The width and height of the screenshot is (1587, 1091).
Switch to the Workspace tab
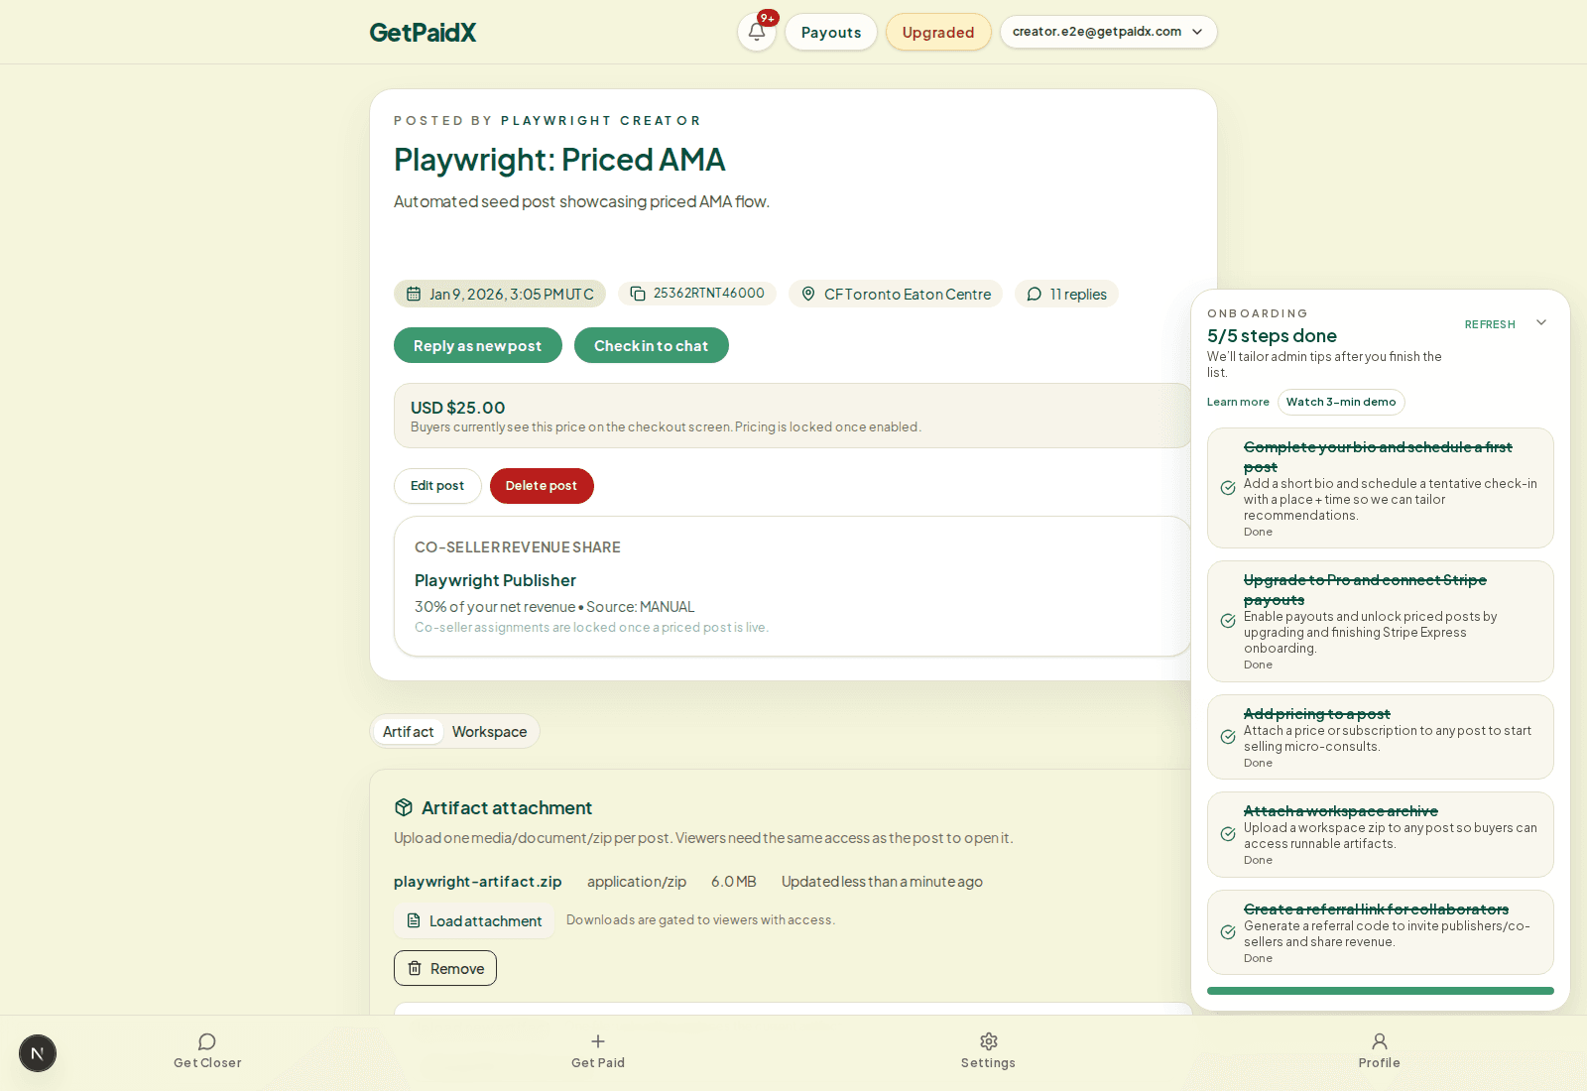click(489, 731)
